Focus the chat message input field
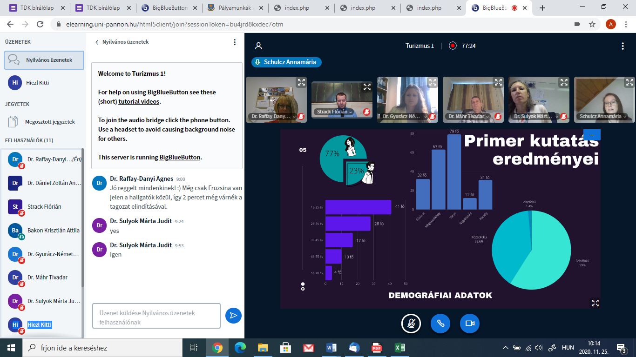This screenshot has width=636, height=357. coord(156,316)
